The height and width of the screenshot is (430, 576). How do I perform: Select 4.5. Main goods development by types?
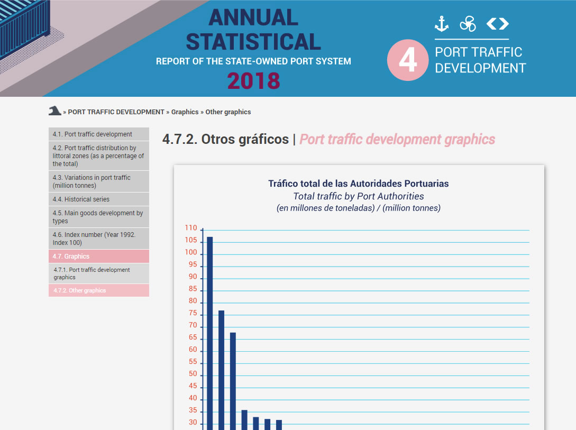point(98,217)
